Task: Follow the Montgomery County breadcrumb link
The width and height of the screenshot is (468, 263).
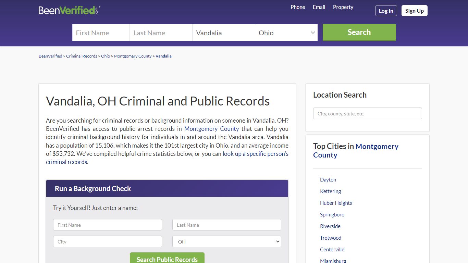Action: tap(133, 56)
